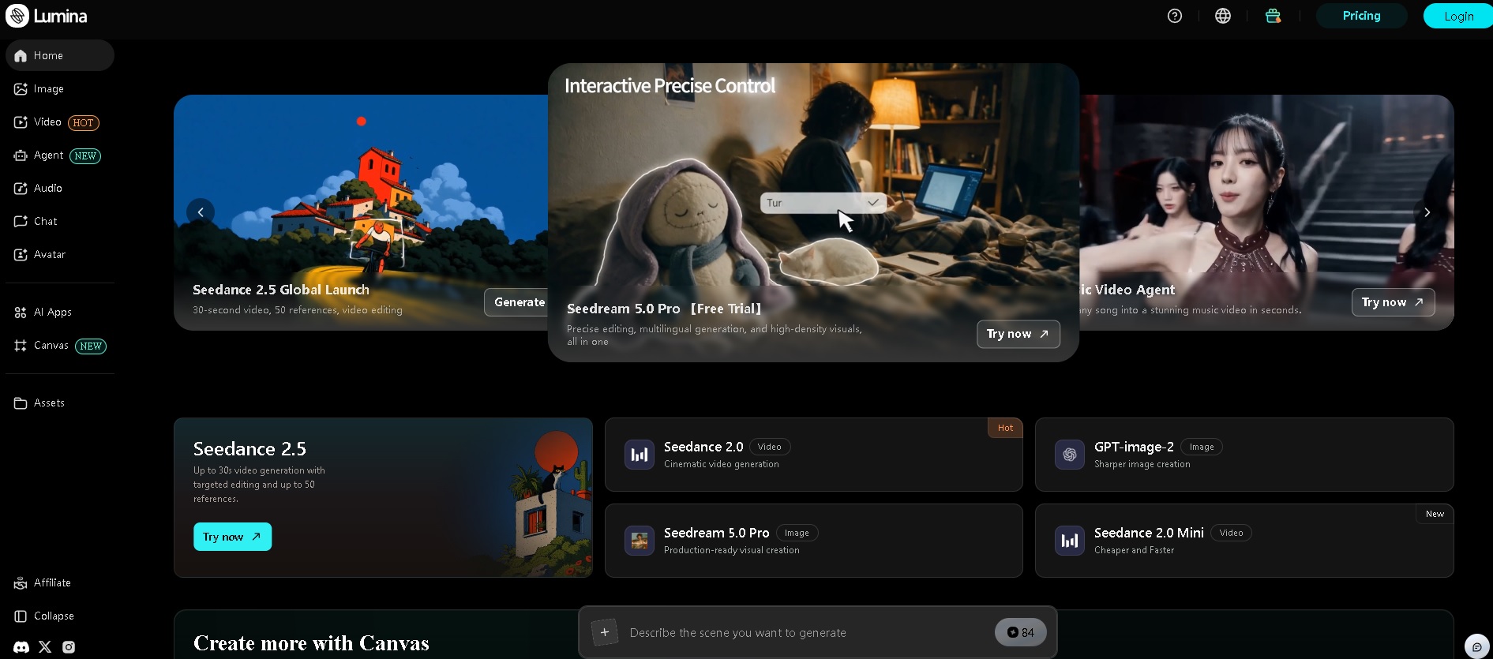
Task: Click the NEW badge beside Agent
Action: pos(85,155)
